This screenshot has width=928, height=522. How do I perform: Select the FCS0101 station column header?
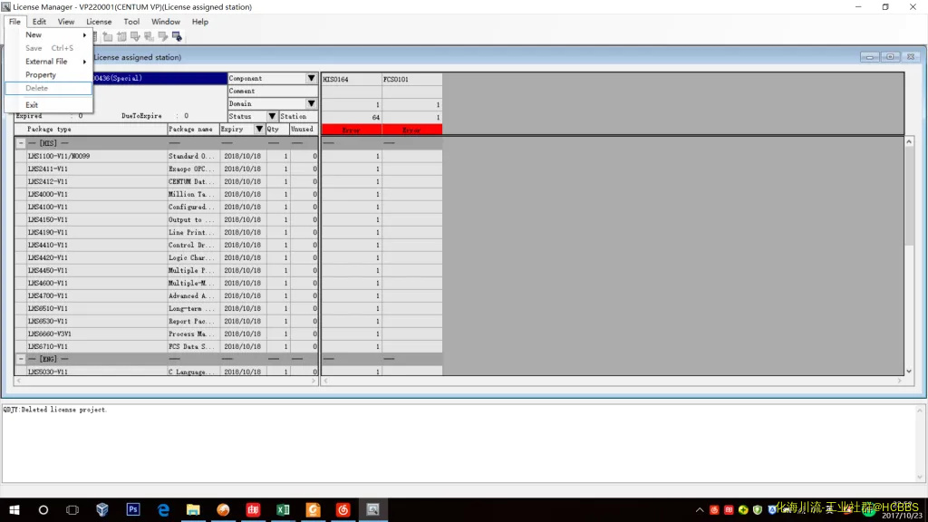pyautogui.click(x=412, y=79)
